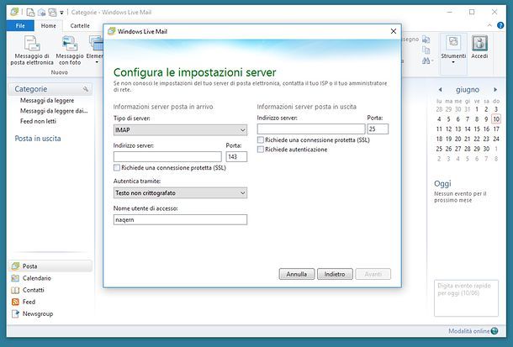The width and height of the screenshot is (513, 347).
Task: Select day 30 in the calendar
Action: pyautogui.click(x=486, y=149)
